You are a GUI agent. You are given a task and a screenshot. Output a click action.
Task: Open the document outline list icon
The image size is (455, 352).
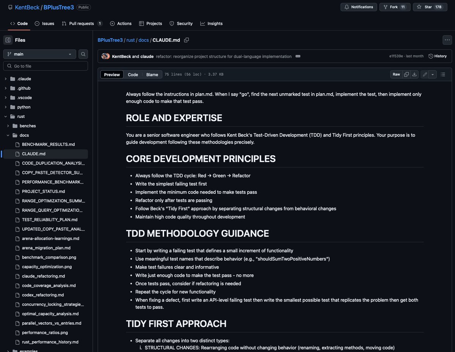443,75
